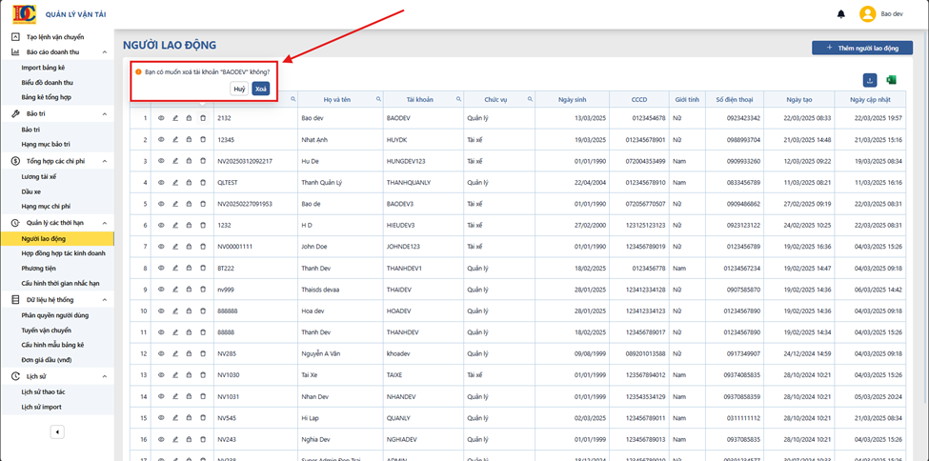Click the blue download icon button
The width and height of the screenshot is (929, 461).
pyautogui.click(x=870, y=80)
